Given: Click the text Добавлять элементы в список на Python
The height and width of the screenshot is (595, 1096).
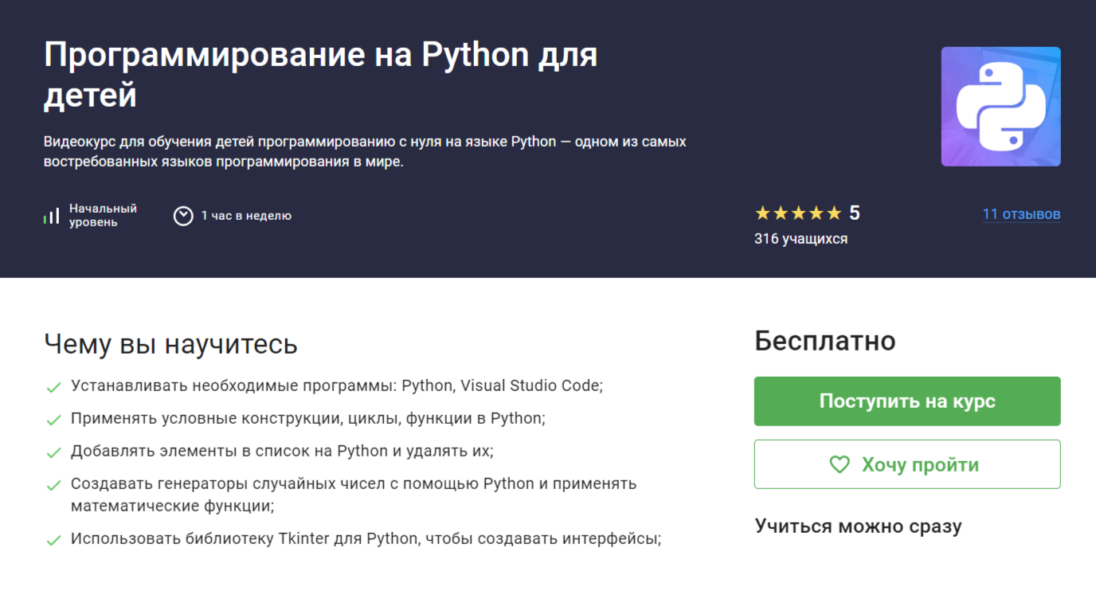Looking at the screenshot, I should pyautogui.click(x=282, y=451).
